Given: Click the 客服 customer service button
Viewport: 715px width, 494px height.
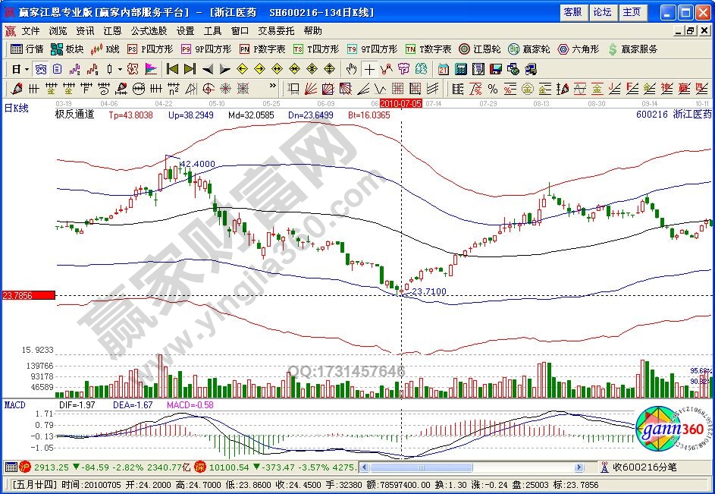Looking at the screenshot, I should (572, 12).
